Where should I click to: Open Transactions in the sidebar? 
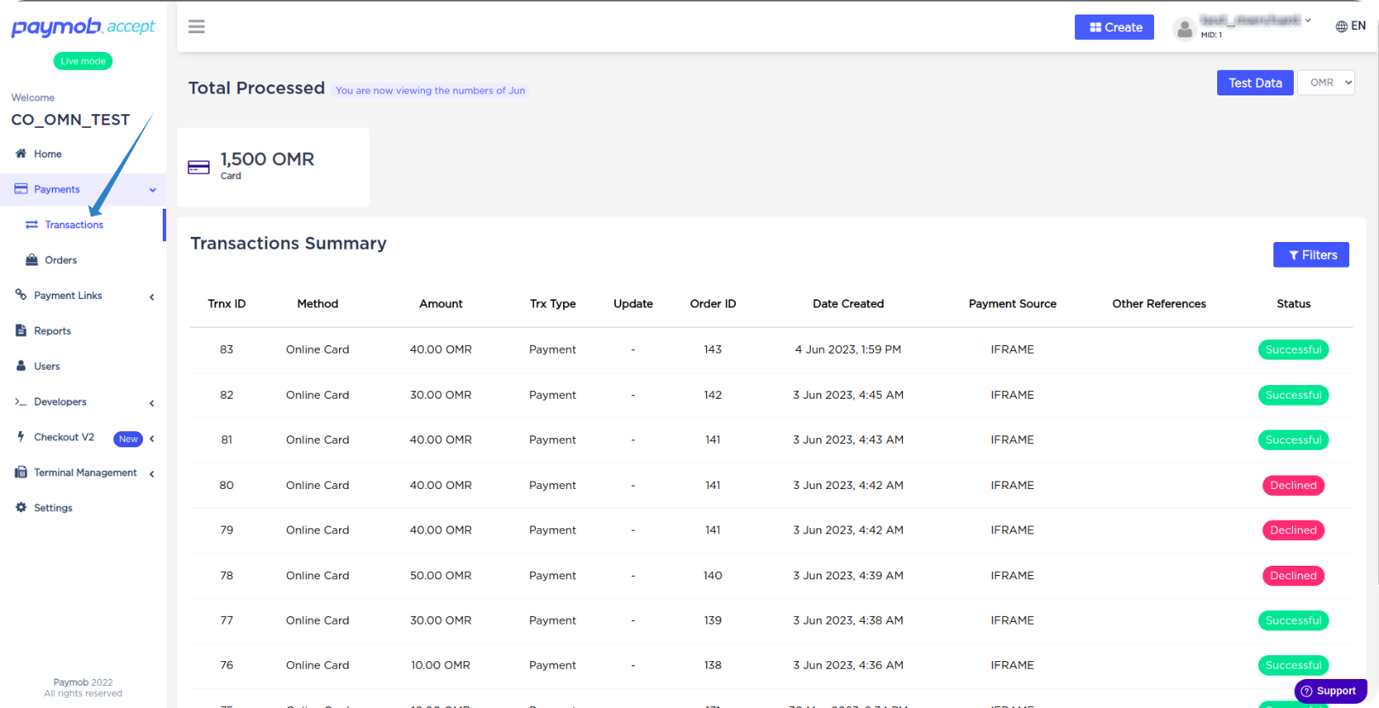coord(74,225)
